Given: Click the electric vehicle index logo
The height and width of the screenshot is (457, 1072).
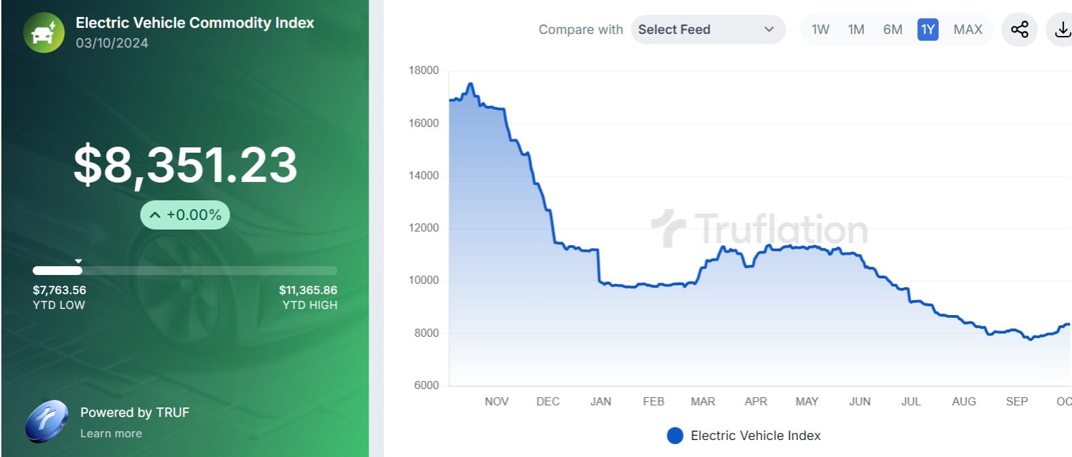Looking at the screenshot, I should [x=44, y=33].
